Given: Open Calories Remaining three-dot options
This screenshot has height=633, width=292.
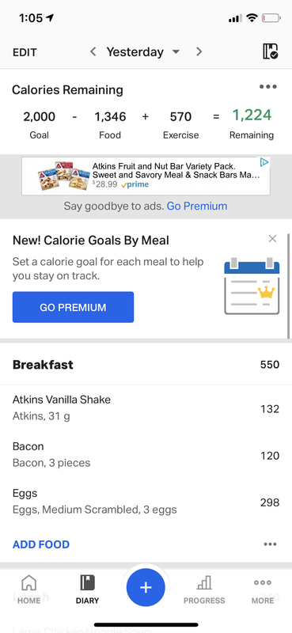Looking at the screenshot, I should click(268, 87).
